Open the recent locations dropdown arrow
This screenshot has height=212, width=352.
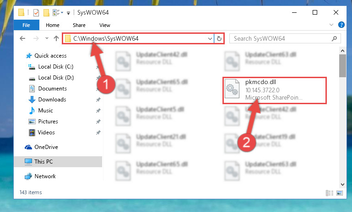point(47,38)
